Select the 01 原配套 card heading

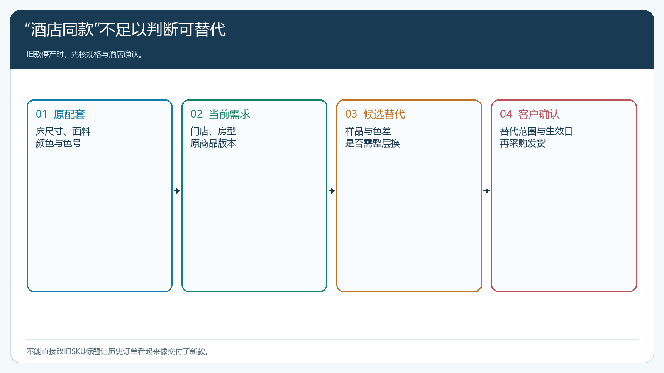pos(60,114)
